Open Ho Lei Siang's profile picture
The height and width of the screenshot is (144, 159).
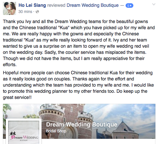9,8
